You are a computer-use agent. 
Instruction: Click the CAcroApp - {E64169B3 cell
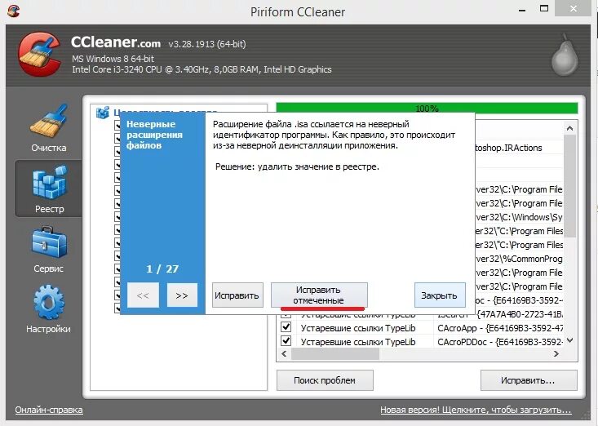click(x=500, y=328)
